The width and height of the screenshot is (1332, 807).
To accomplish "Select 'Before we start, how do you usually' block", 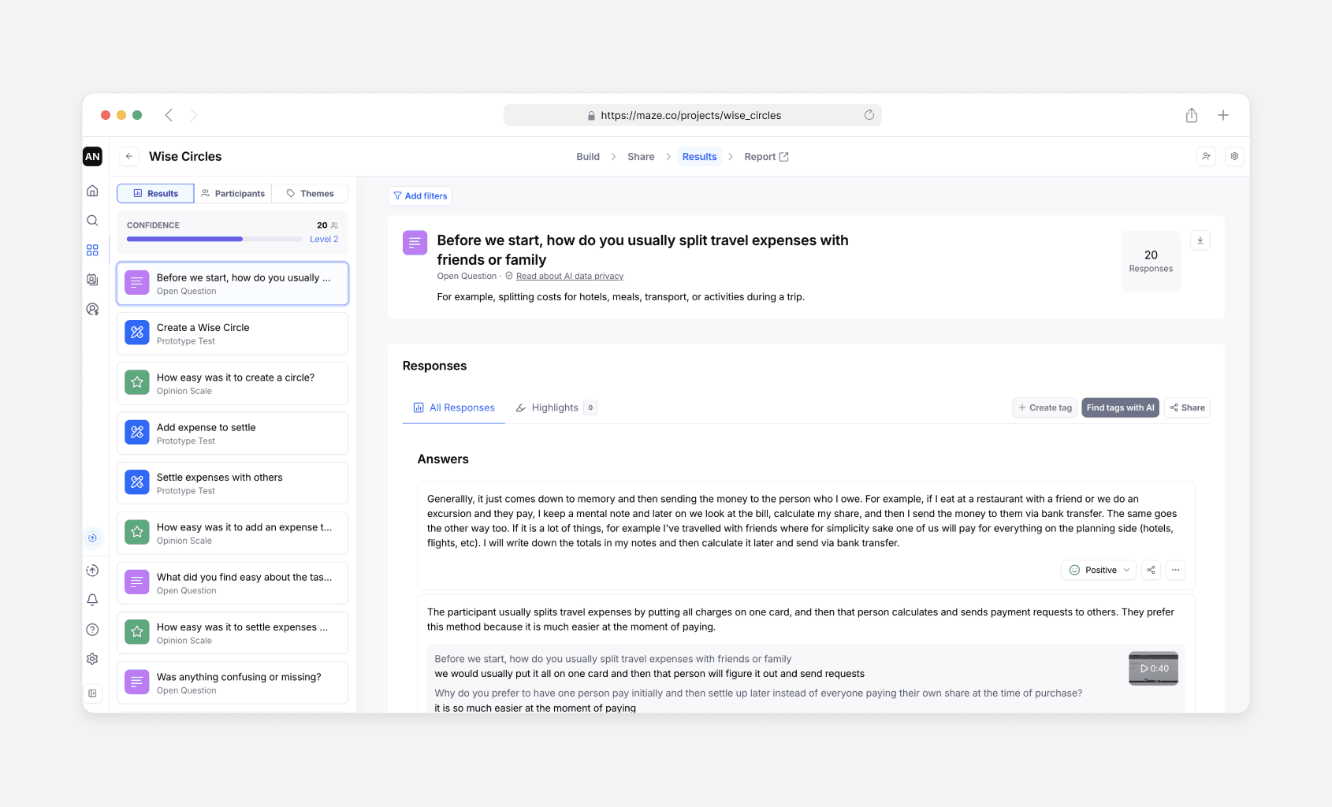I will pos(233,284).
